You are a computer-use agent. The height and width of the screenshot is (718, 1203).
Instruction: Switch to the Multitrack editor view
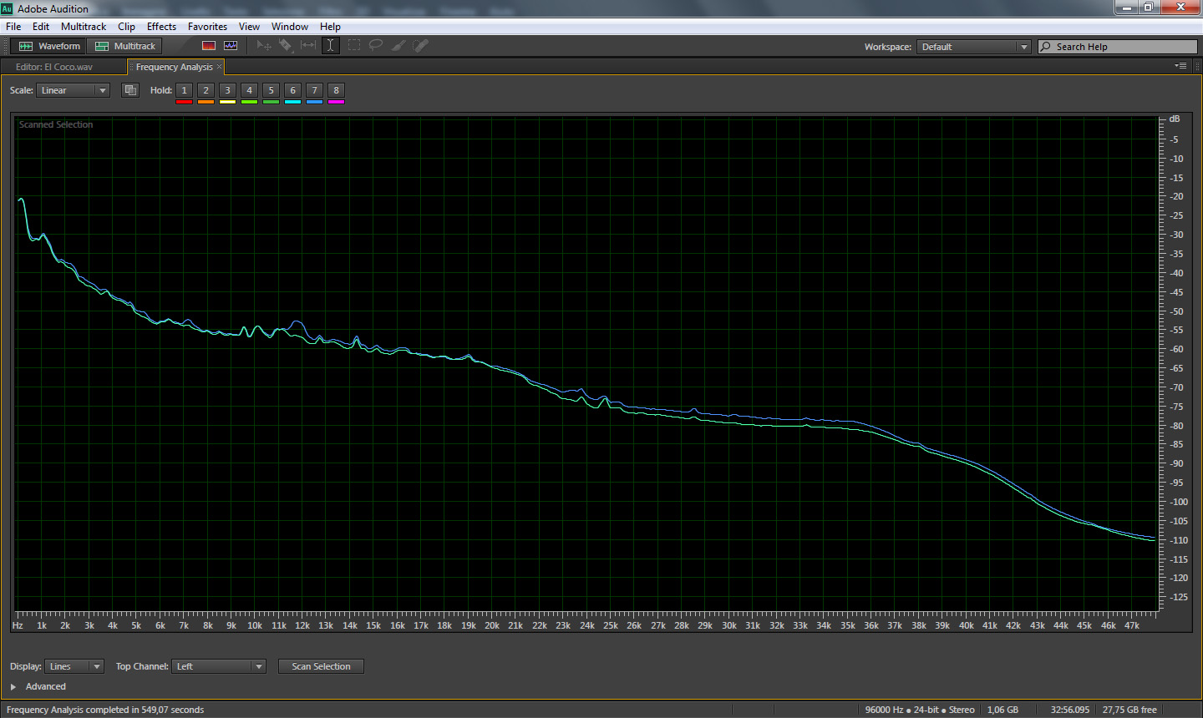click(x=125, y=46)
